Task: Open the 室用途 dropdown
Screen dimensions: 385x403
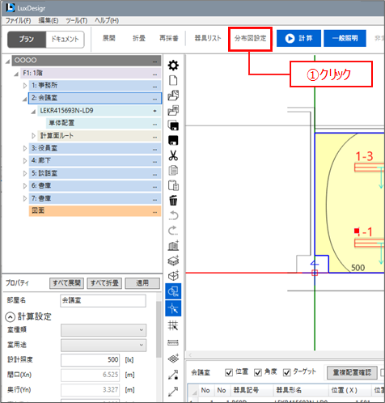Action: pos(104,346)
